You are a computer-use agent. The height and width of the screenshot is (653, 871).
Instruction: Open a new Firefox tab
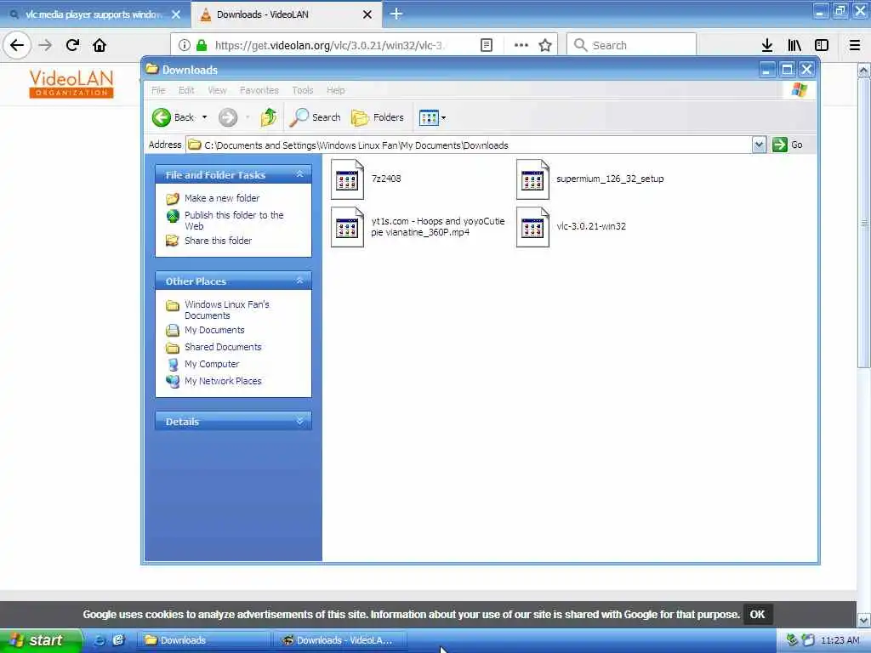click(x=396, y=14)
